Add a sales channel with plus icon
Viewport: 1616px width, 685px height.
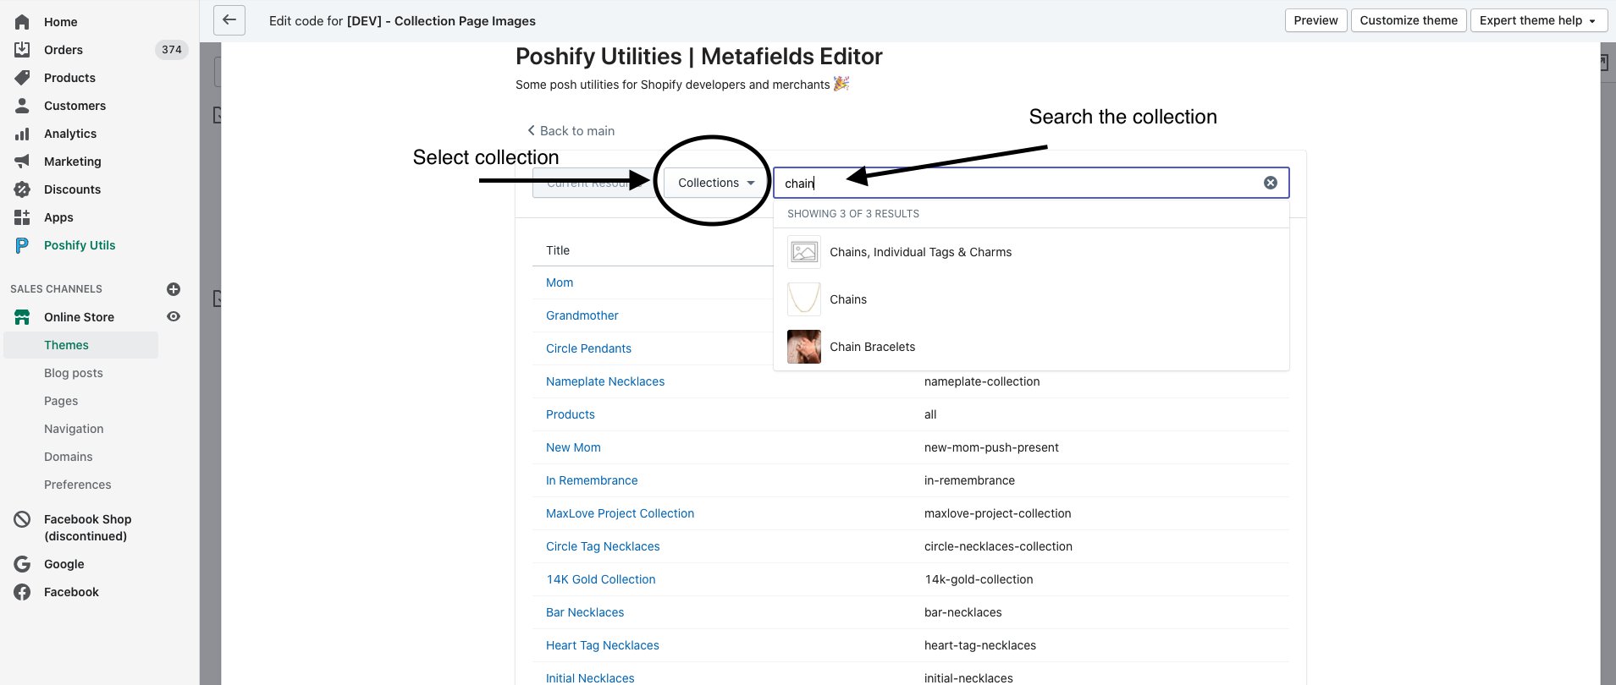(x=174, y=289)
